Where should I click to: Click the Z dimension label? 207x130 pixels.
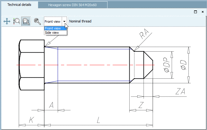tap(141, 105)
